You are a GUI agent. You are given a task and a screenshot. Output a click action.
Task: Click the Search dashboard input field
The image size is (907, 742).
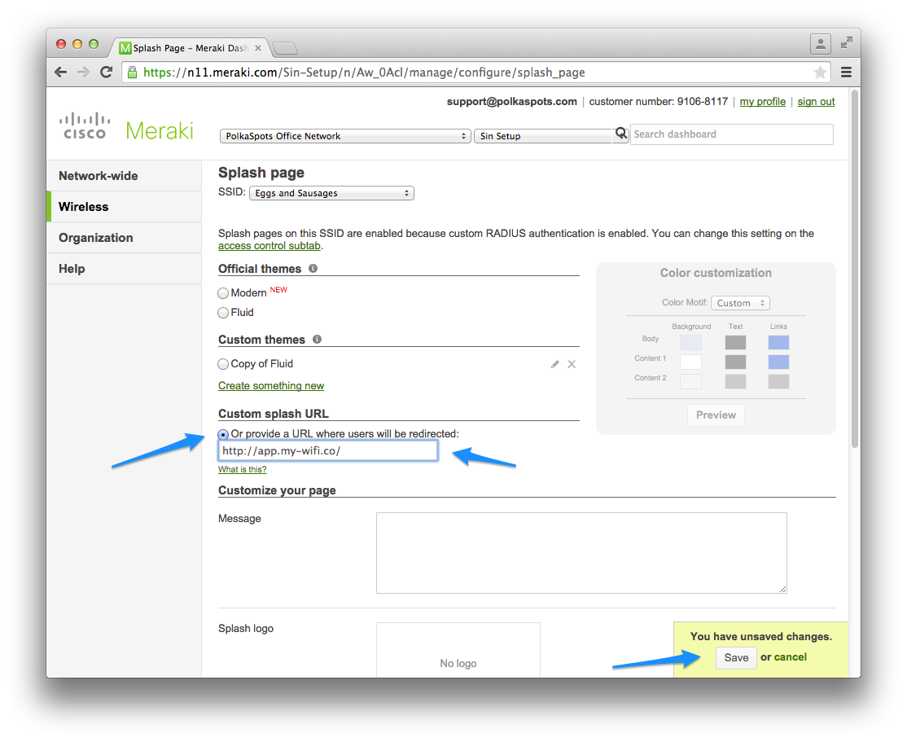[x=732, y=134]
